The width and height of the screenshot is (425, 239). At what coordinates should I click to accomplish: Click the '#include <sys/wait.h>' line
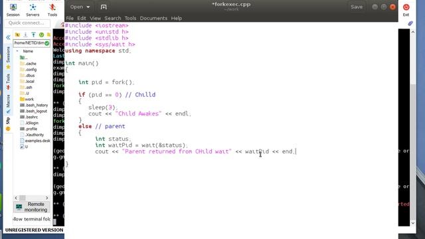[x=100, y=44]
